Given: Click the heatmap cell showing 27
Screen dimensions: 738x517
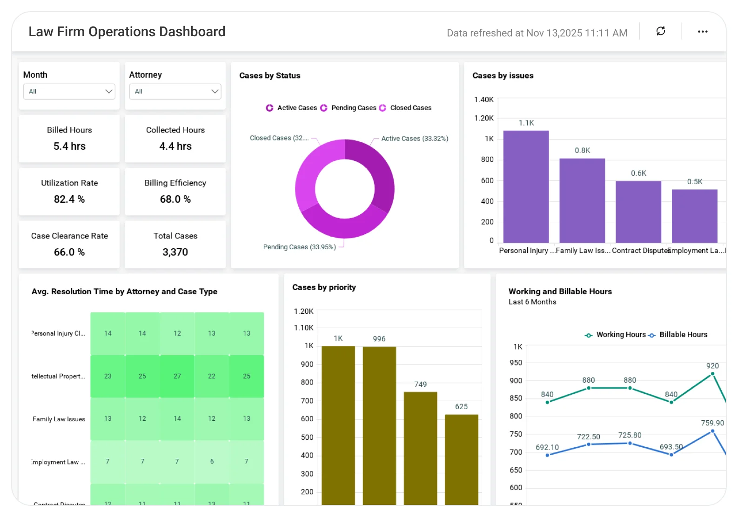Looking at the screenshot, I should pyautogui.click(x=177, y=376).
